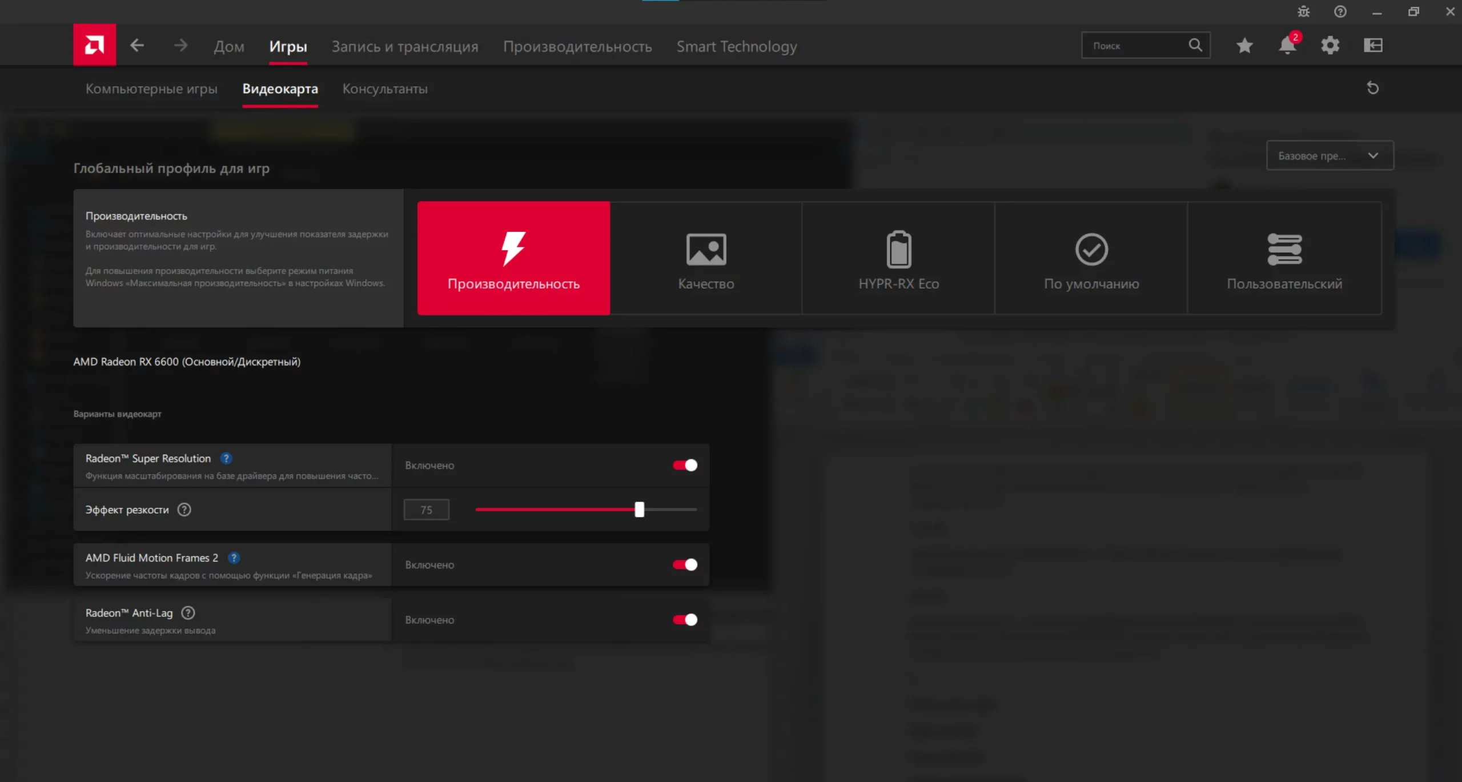Image resolution: width=1462 pixels, height=782 pixels.
Task: Open notifications bell icon
Action: pos(1287,45)
